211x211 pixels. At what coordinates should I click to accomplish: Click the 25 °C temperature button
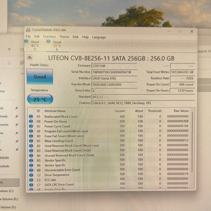(x=40, y=99)
